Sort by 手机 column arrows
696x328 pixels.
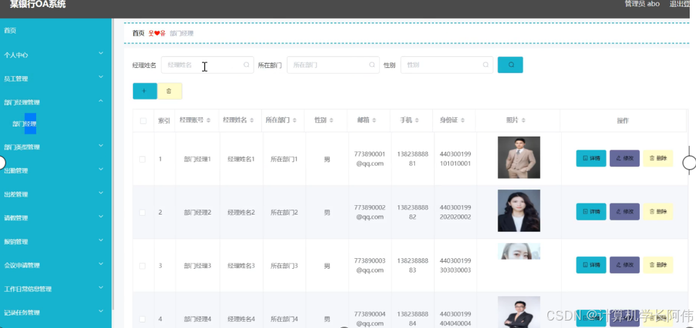pos(417,120)
